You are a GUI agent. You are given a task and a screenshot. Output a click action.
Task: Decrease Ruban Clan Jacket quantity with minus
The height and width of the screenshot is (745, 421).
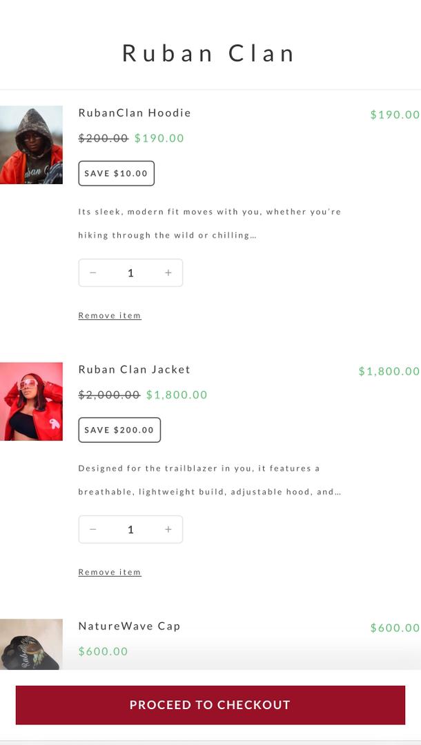(93, 529)
